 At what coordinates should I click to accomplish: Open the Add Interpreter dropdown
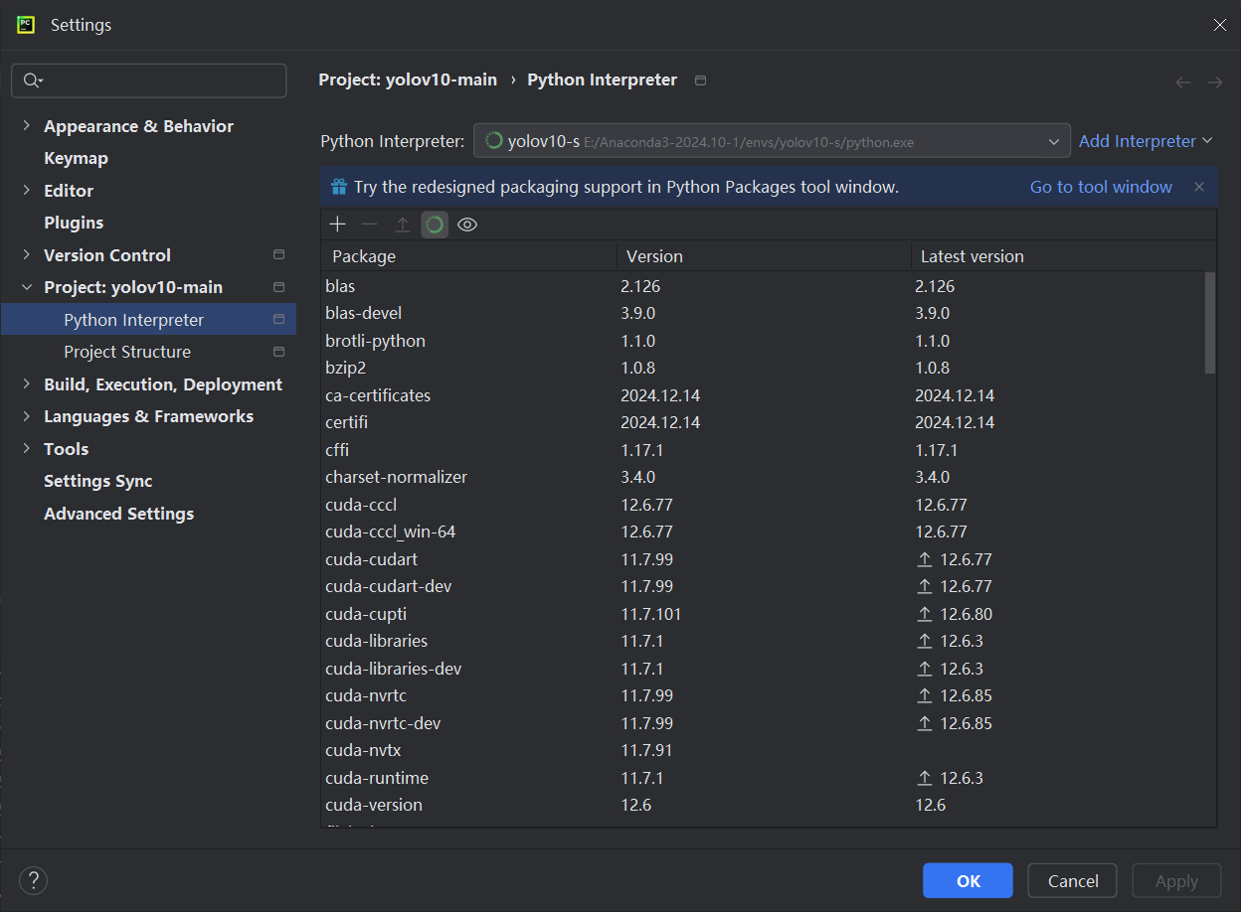pos(1146,141)
